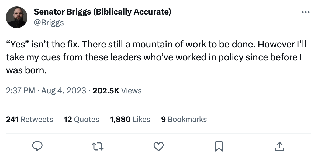Click the "take my cues" text line
318x157 pixels.
pyautogui.click(x=152, y=57)
